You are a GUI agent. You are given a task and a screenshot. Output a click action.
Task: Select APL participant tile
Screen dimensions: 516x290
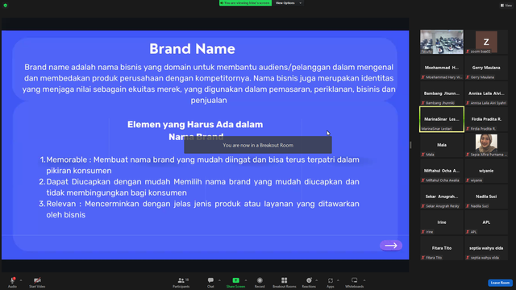(486, 222)
